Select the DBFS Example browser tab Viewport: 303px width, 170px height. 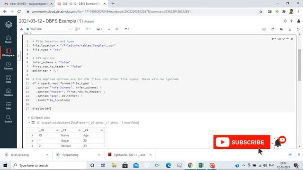point(81,4)
